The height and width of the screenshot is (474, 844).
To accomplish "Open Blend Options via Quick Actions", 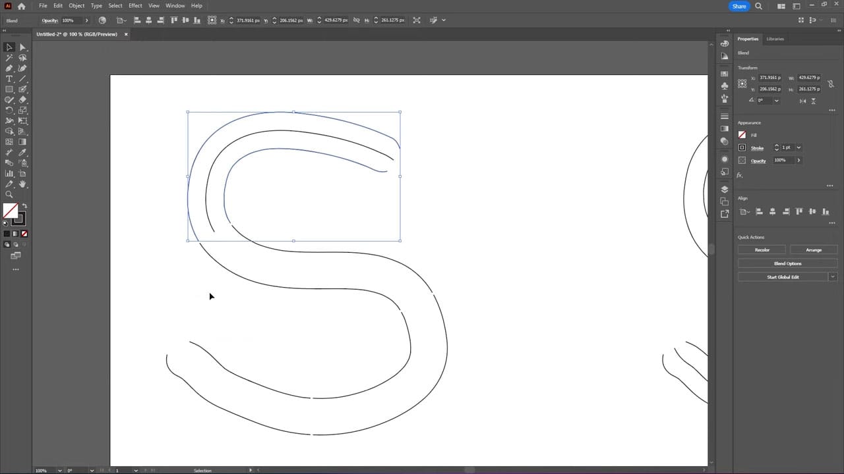I will pyautogui.click(x=787, y=263).
